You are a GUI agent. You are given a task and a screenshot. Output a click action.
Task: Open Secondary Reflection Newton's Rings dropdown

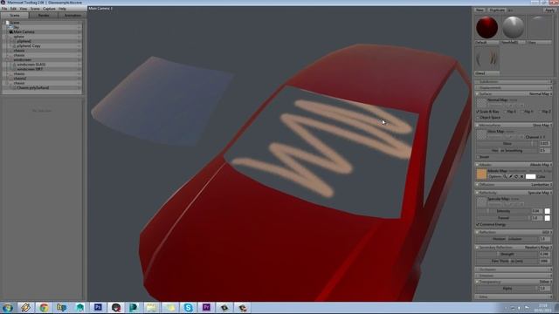pos(538,247)
